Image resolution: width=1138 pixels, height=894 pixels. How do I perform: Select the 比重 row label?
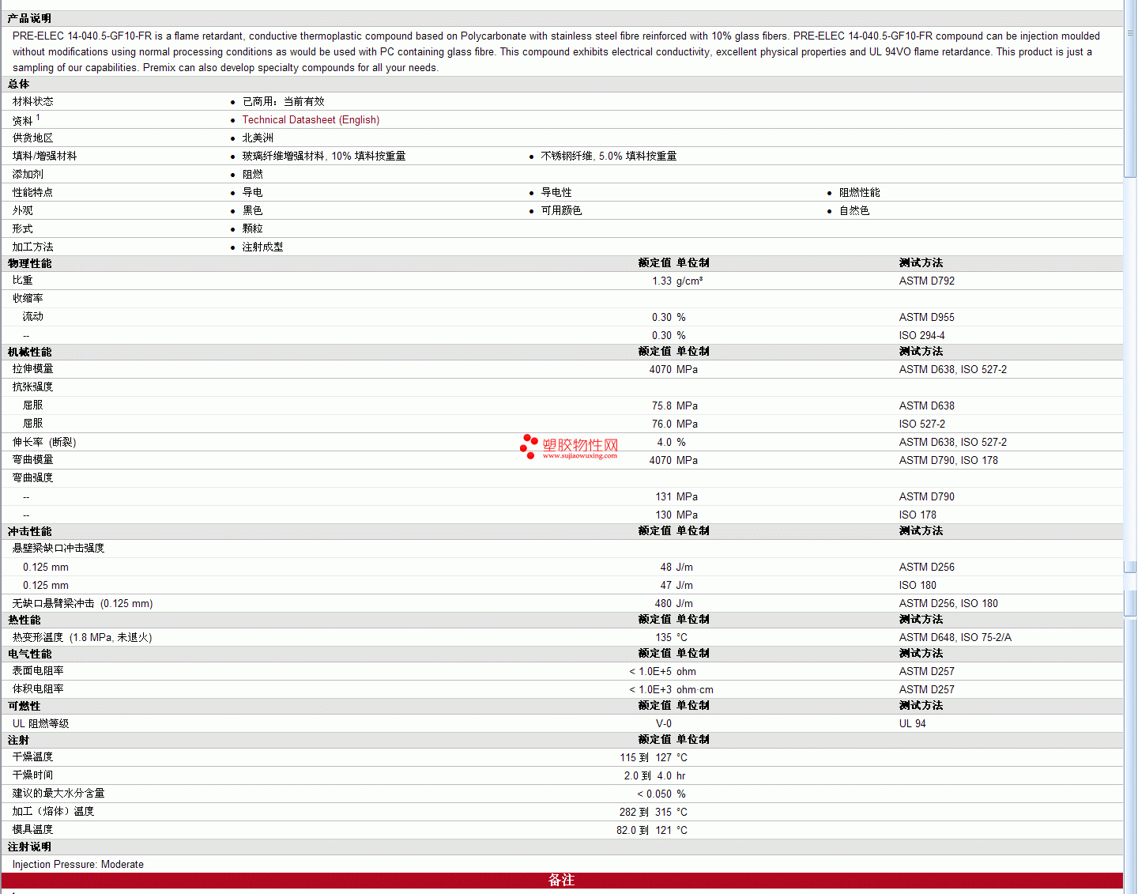pos(22,281)
